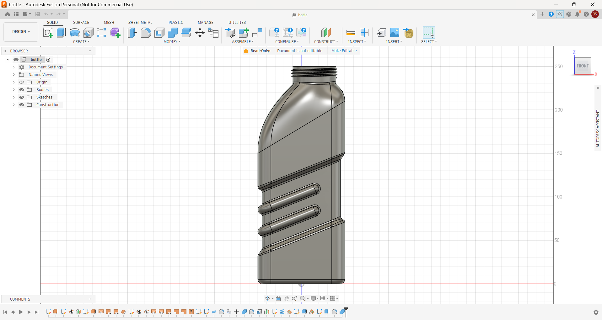This screenshot has width=602, height=320.
Task: Select the Press Pull tool
Action: [x=132, y=33]
